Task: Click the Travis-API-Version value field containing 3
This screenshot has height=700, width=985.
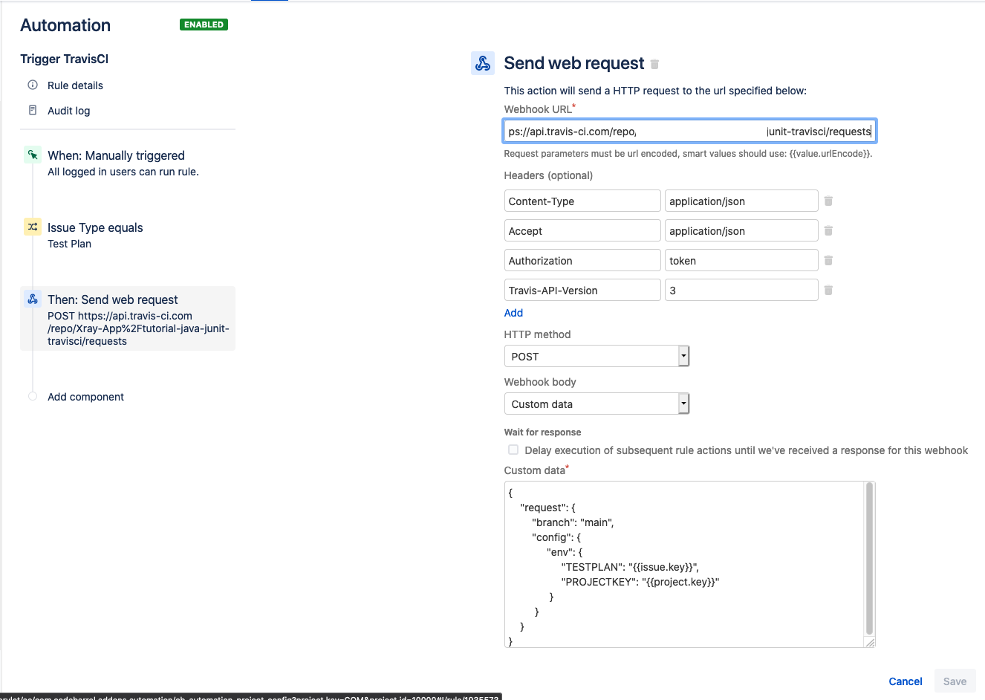Action: pyautogui.click(x=741, y=290)
